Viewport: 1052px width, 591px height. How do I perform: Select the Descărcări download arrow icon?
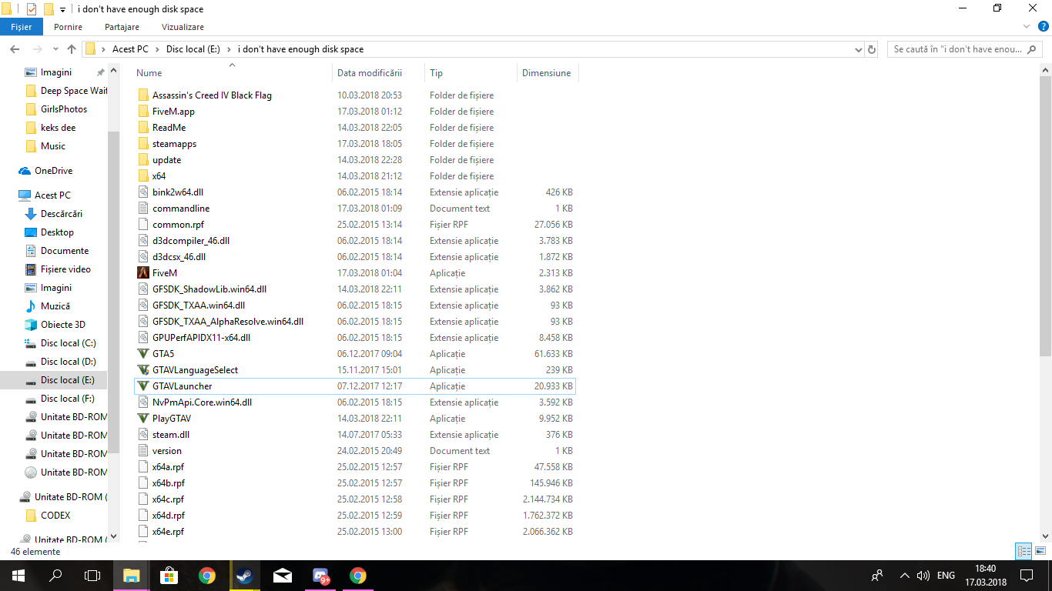click(31, 214)
